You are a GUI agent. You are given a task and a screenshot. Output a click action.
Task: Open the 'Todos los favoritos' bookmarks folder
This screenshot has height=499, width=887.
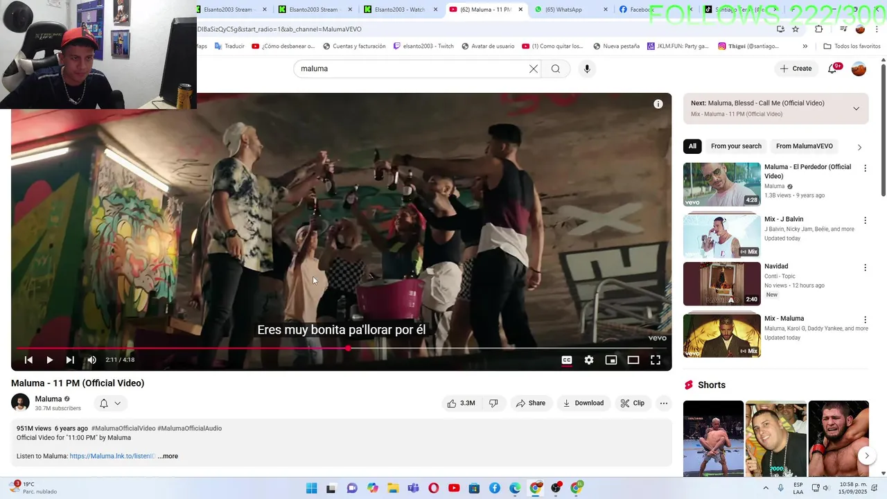(852, 46)
